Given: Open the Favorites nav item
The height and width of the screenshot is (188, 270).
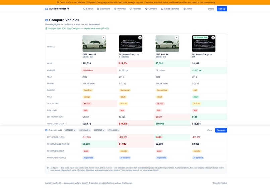Looking at the screenshot, I should pos(136,9).
